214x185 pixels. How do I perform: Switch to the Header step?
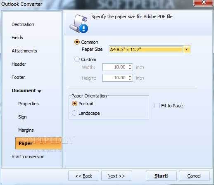pyautogui.click(x=19, y=64)
